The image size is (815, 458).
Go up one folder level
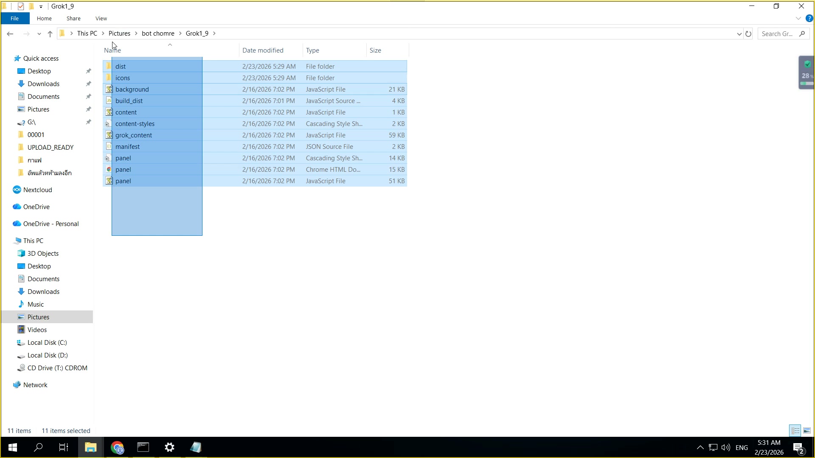coord(50,34)
